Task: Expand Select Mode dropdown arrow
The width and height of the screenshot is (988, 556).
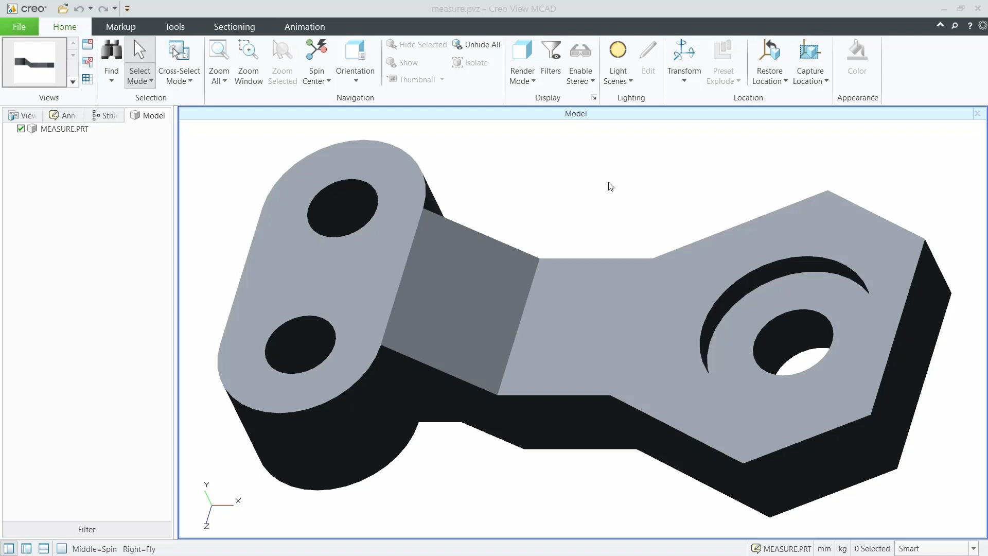Action: tap(151, 81)
